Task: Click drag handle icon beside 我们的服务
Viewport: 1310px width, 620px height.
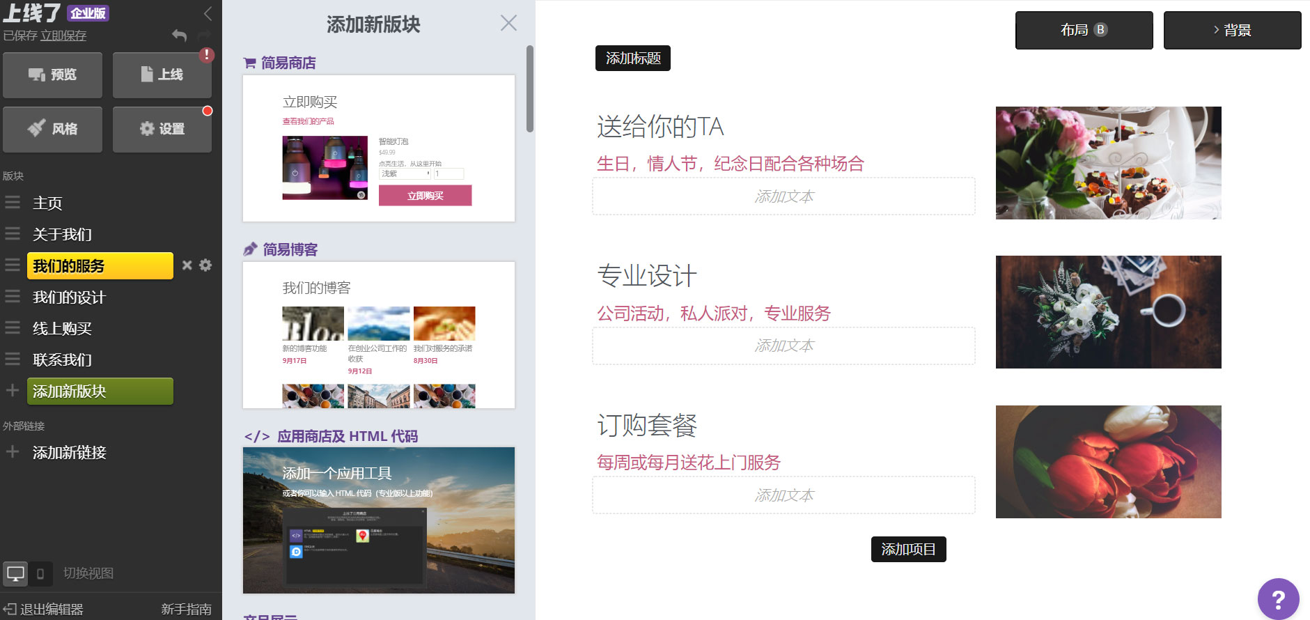Action: (13, 265)
